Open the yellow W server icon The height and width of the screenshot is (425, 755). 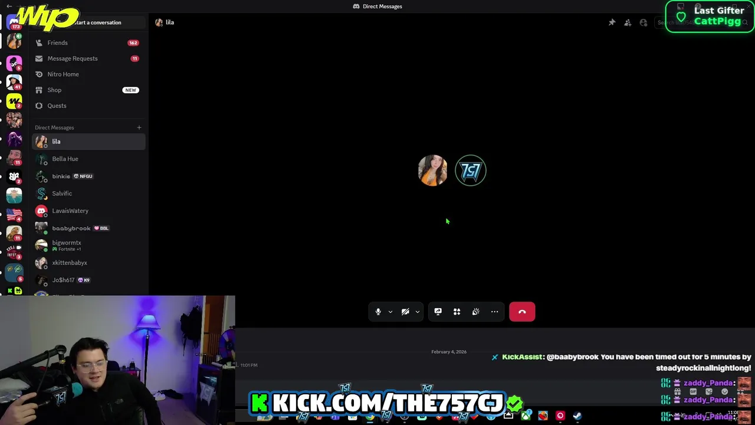pos(14,100)
